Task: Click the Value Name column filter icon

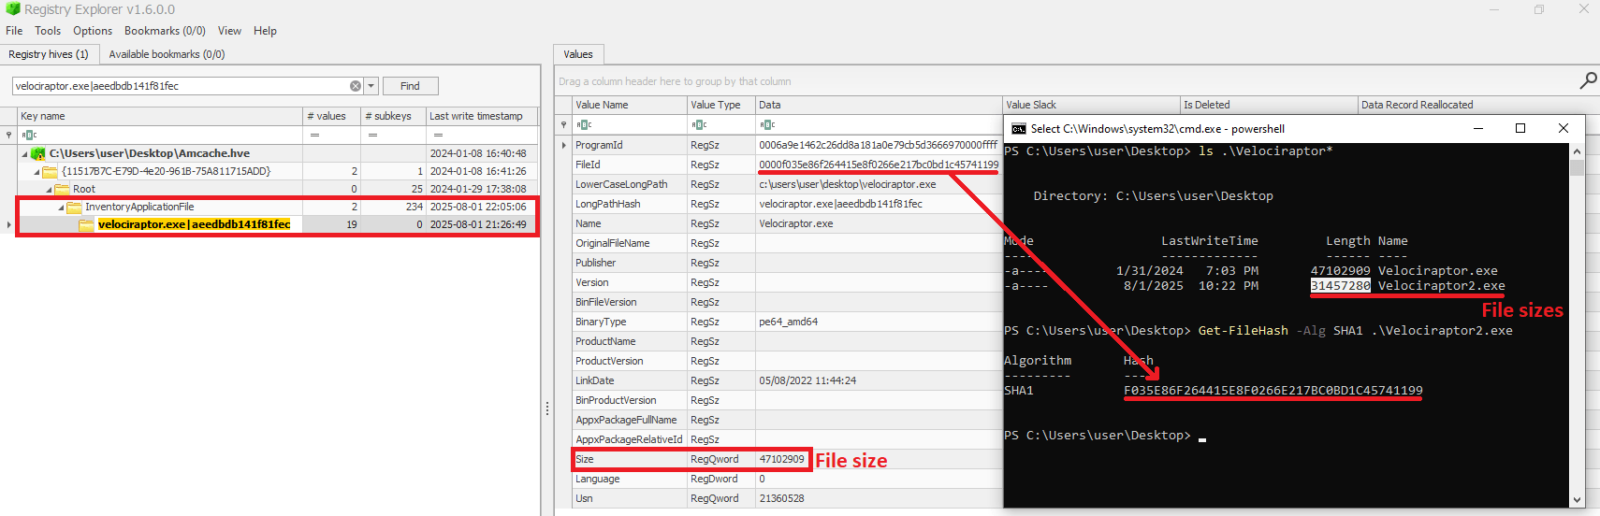Action: (x=584, y=124)
